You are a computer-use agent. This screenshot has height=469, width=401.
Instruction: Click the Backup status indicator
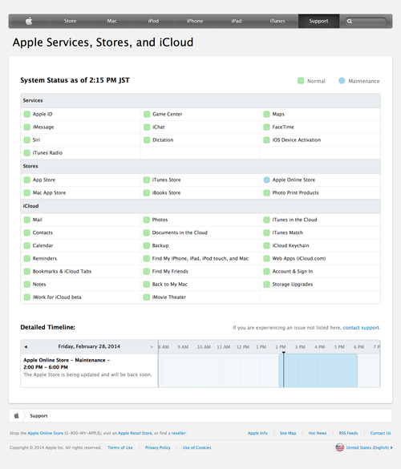tap(146, 245)
